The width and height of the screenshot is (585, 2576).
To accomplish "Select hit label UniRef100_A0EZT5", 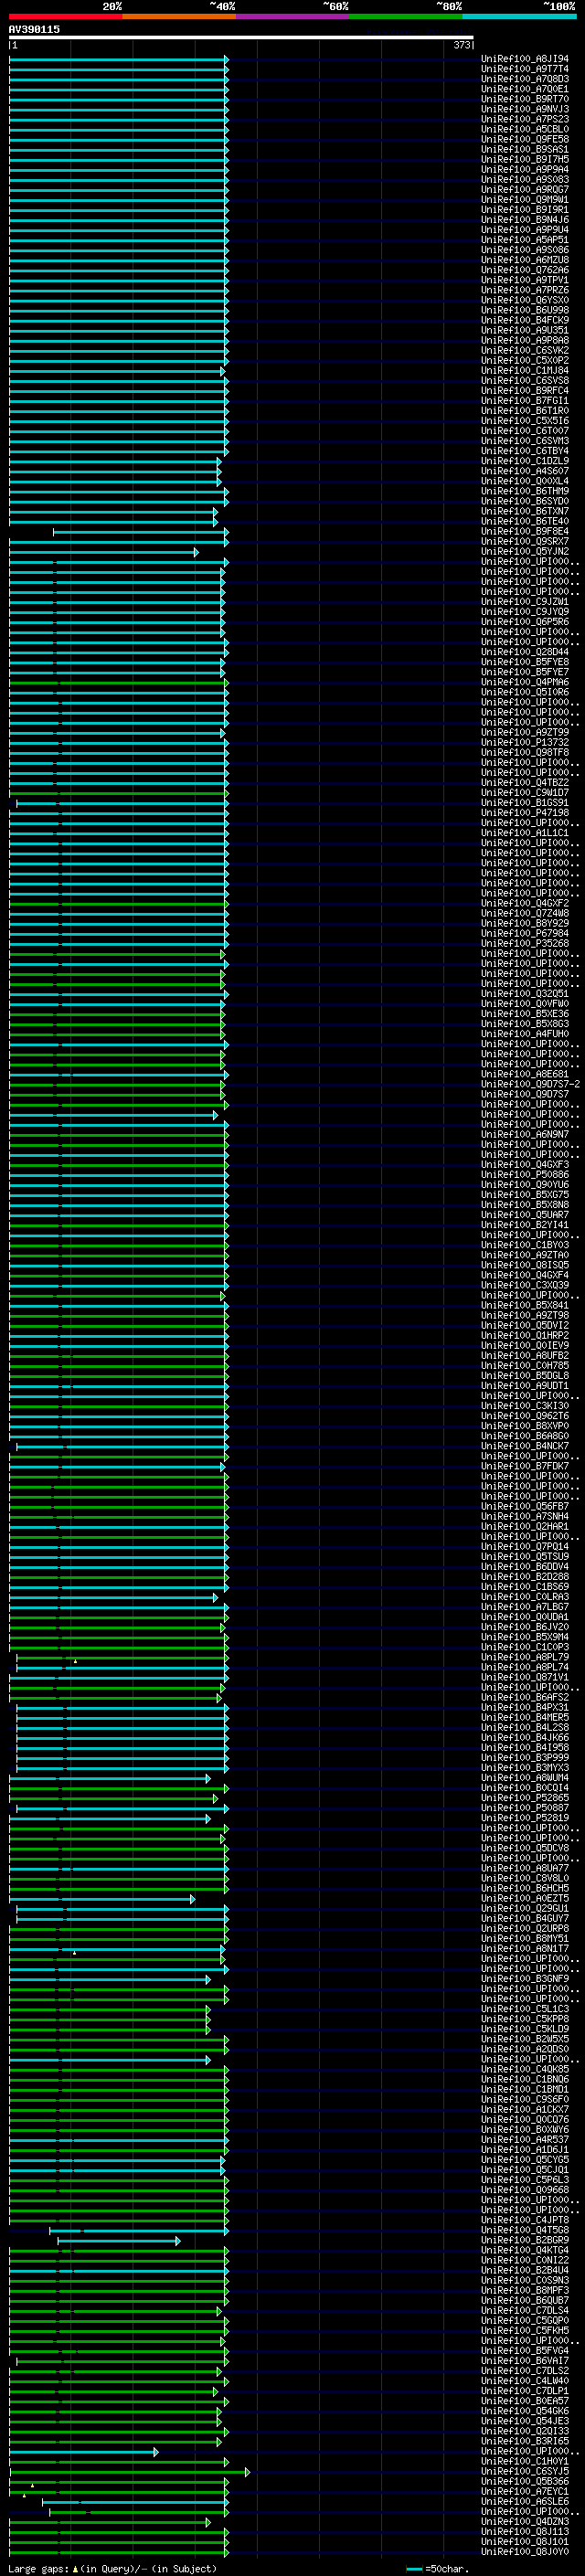I will tap(524, 1898).
